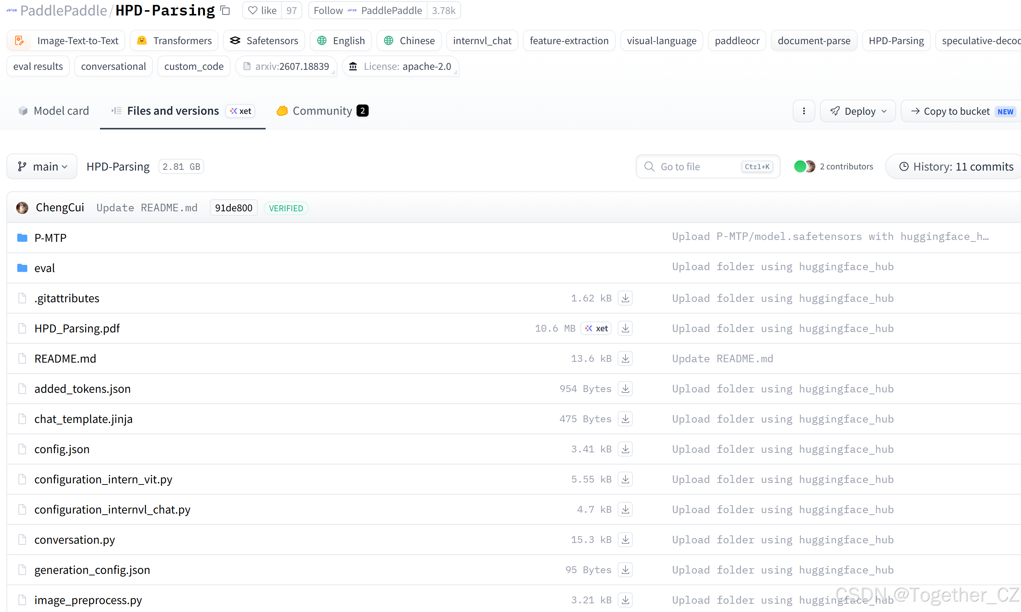Open the conversational tag
This screenshot has width=1021, height=612.
click(x=114, y=66)
